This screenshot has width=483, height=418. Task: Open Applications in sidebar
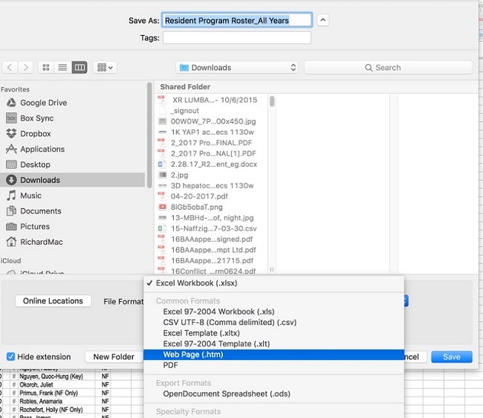(72, 149)
